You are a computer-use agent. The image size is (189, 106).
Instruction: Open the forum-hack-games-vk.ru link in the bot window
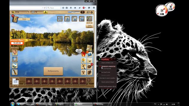(x=107, y=86)
